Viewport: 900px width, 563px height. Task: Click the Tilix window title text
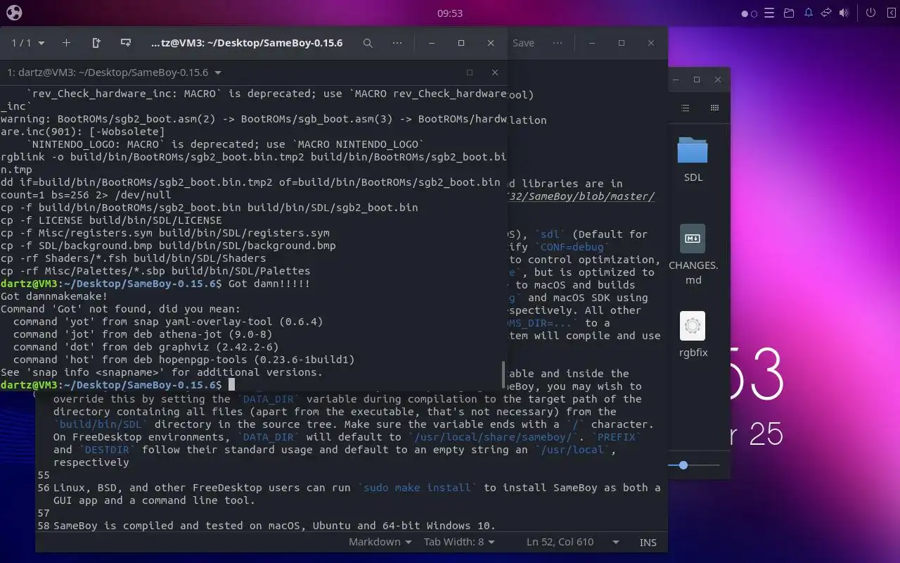247,43
